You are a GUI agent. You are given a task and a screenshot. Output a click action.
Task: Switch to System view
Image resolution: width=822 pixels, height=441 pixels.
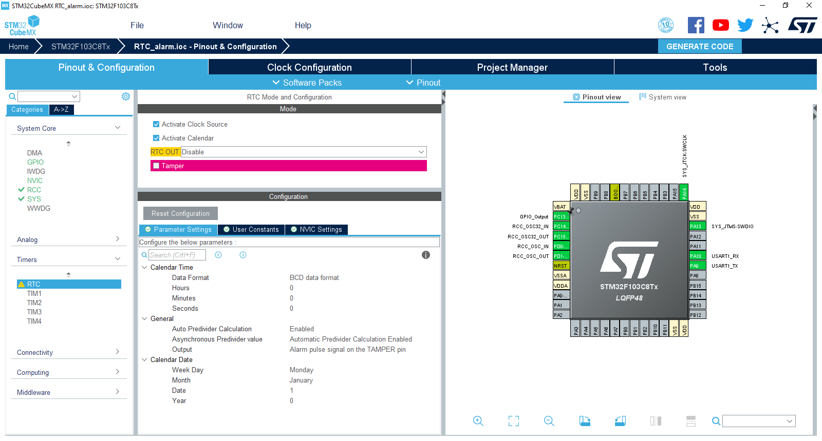click(662, 97)
